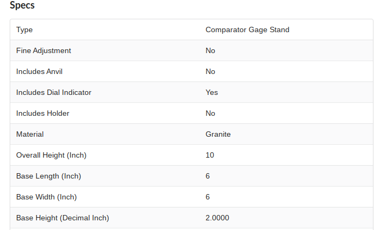Image resolution: width=374 pixels, height=230 pixels.
Task: Click the Overall Height value 10
Action: [210, 155]
